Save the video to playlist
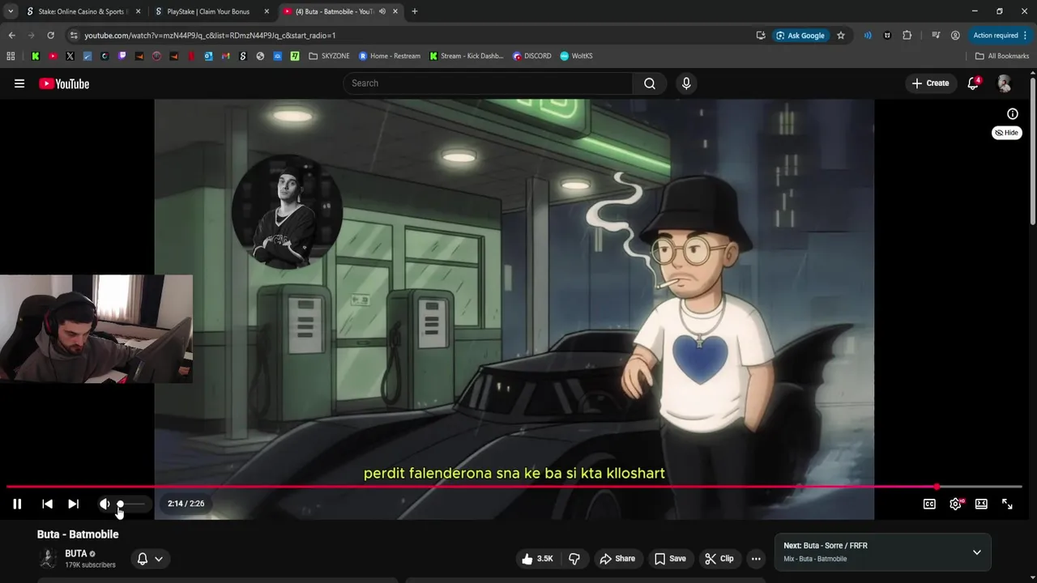 click(670, 559)
